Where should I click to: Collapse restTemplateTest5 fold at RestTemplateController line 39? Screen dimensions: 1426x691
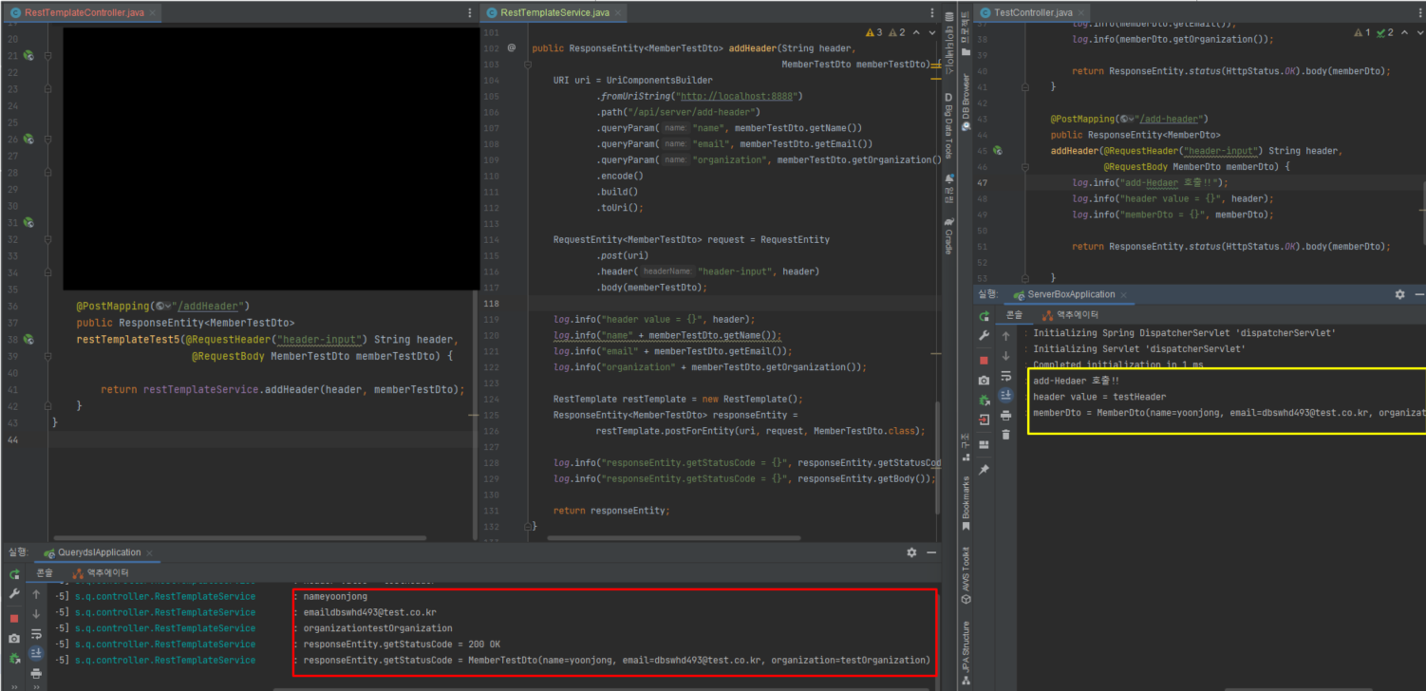click(47, 356)
